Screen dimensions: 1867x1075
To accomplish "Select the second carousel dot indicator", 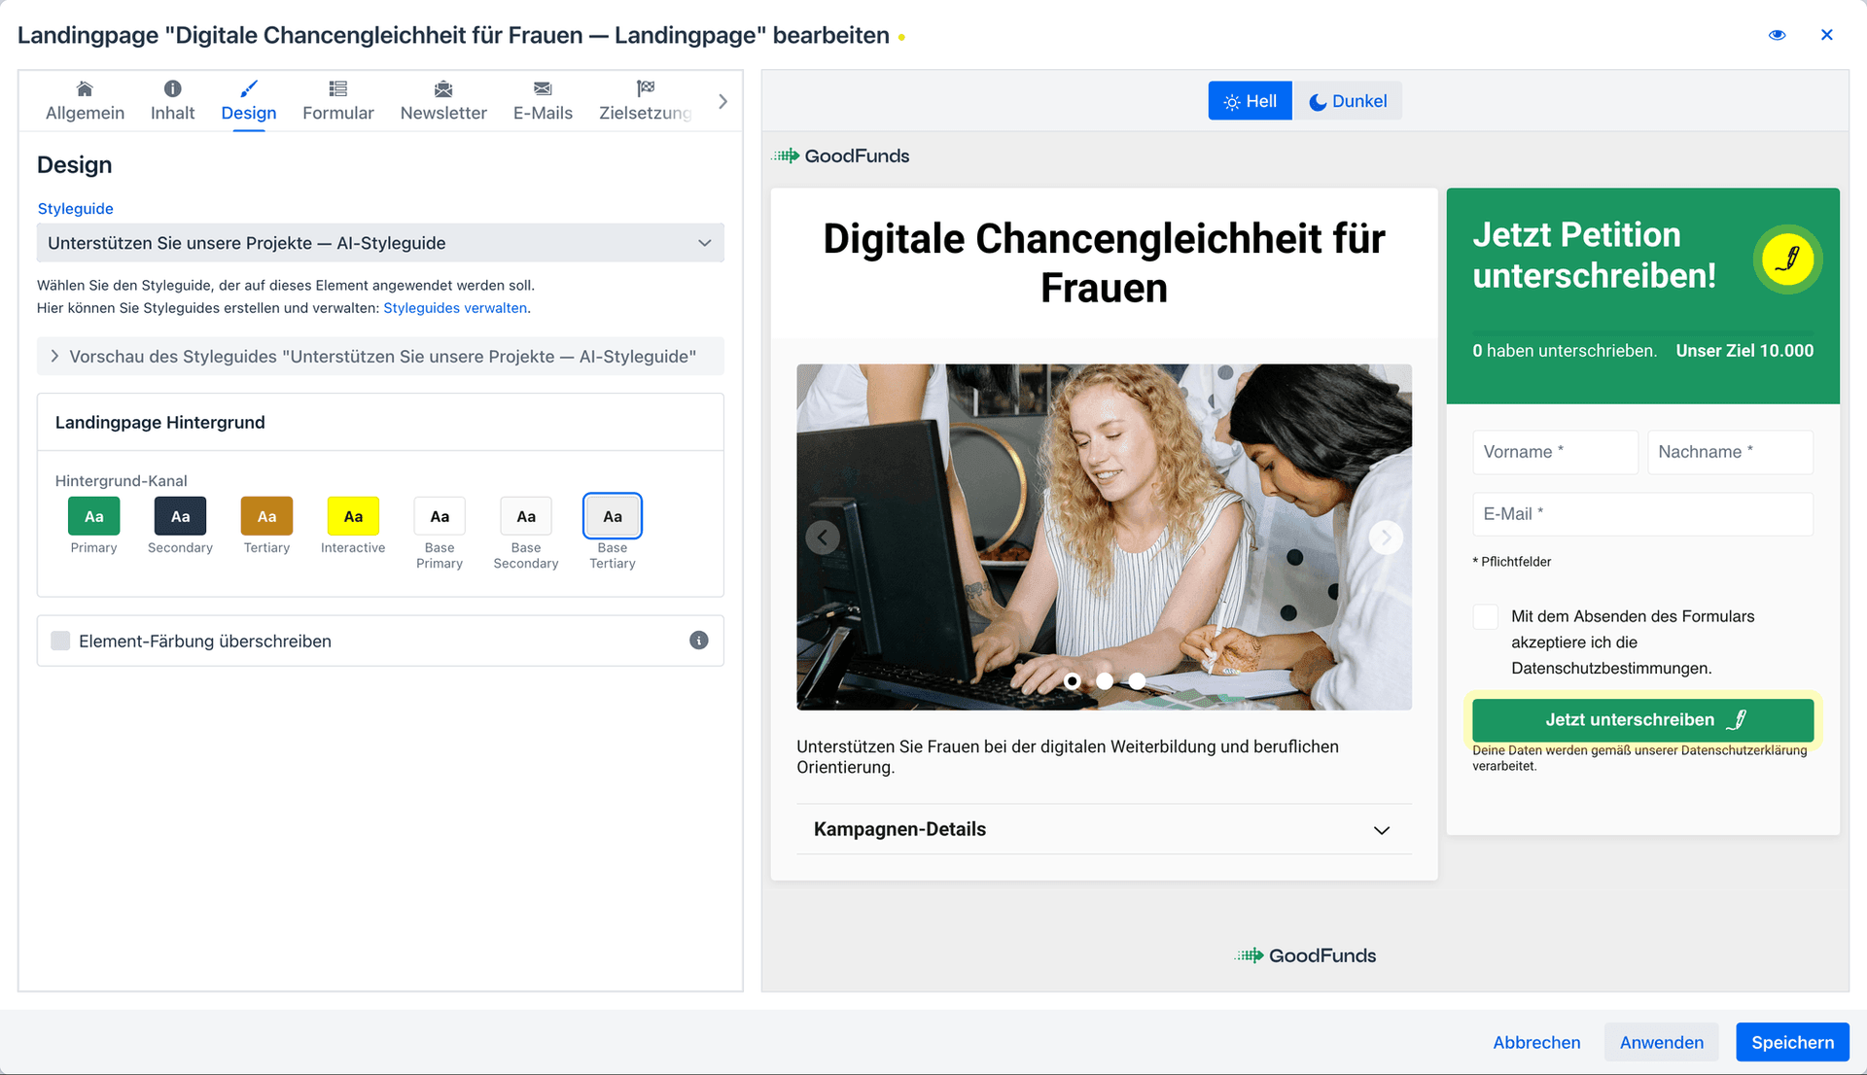I will click(x=1105, y=681).
